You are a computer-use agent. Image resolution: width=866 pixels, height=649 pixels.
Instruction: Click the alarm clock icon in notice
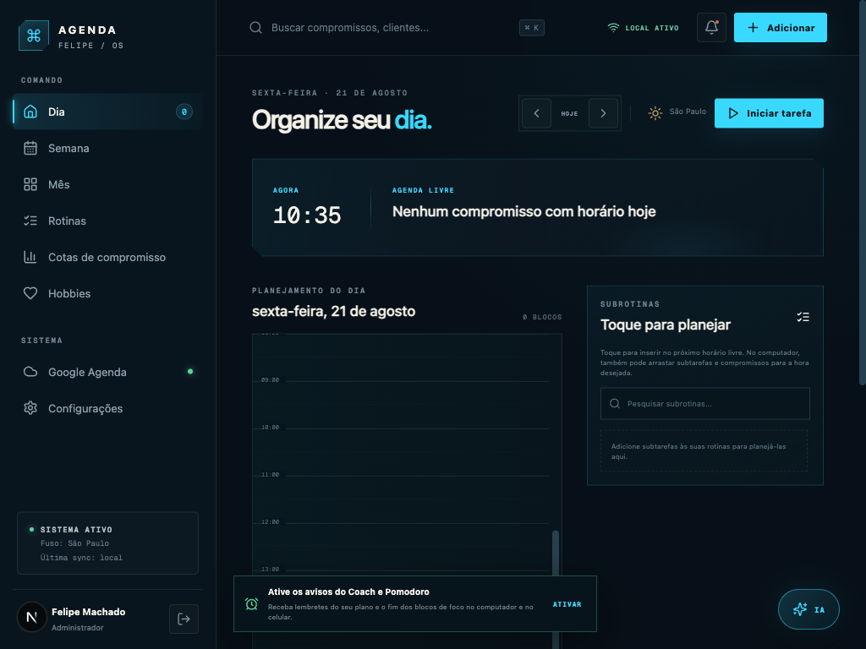251,603
